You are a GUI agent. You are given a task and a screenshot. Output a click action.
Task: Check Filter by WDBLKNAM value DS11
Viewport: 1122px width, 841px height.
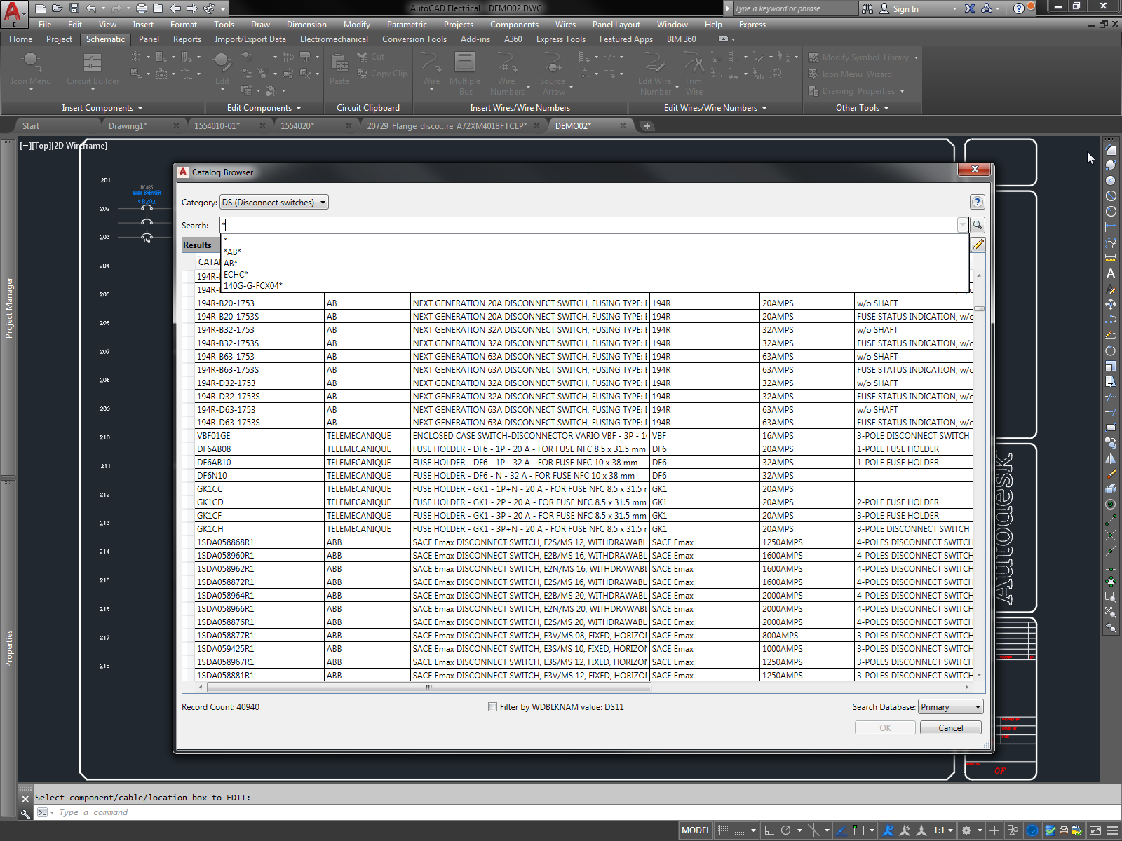[x=492, y=706]
